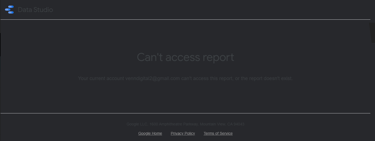The height and width of the screenshot is (141, 375).
Task: Click the Data Studio logo icon
Action: (9, 10)
